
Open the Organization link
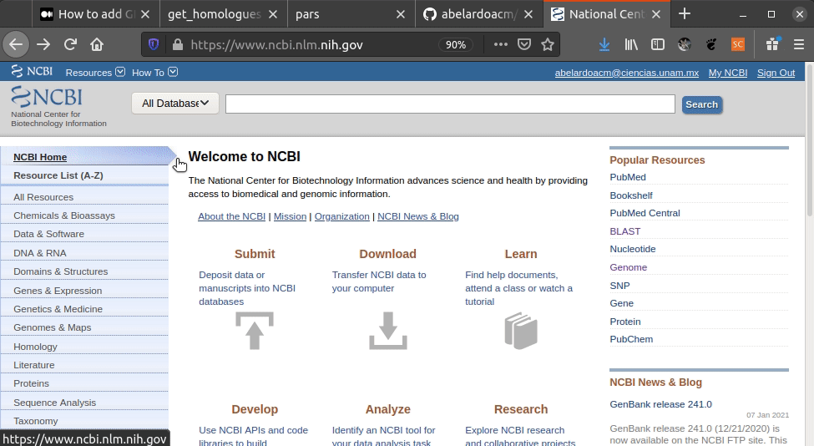341,216
